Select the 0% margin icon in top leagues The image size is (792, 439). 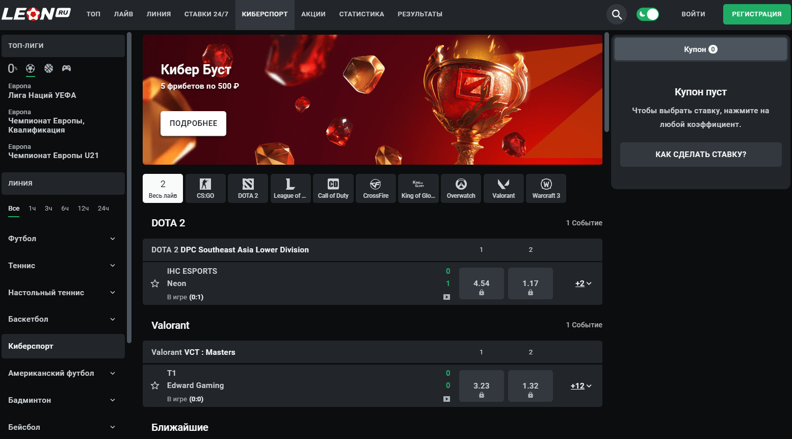click(13, 68)
